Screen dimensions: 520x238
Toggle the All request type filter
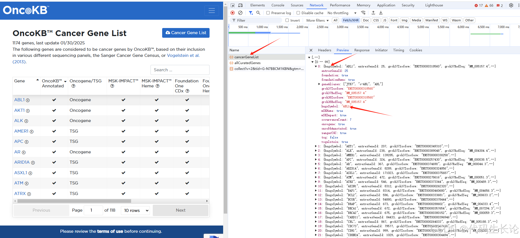pos(335,20)
